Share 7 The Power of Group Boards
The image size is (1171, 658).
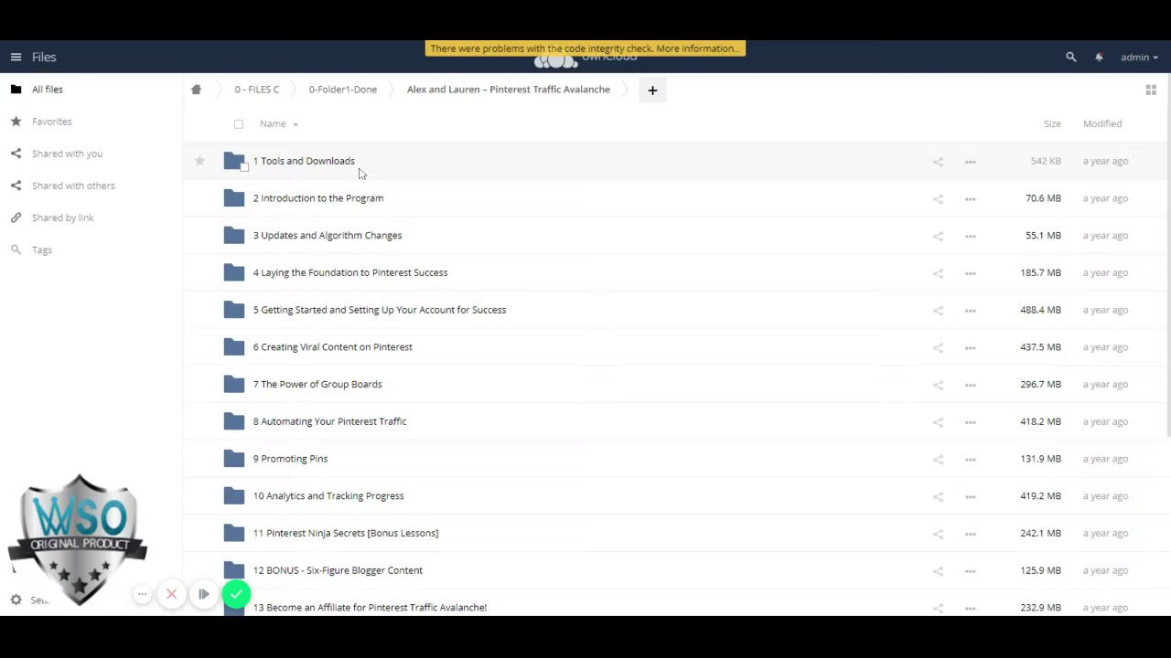(x=938, y=385)
